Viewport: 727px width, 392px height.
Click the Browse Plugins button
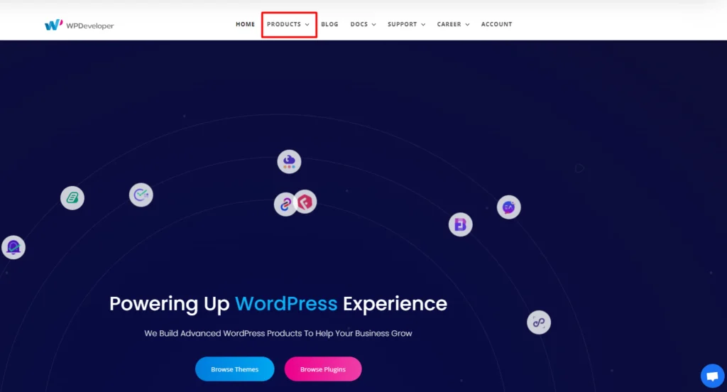click(323, 369)
